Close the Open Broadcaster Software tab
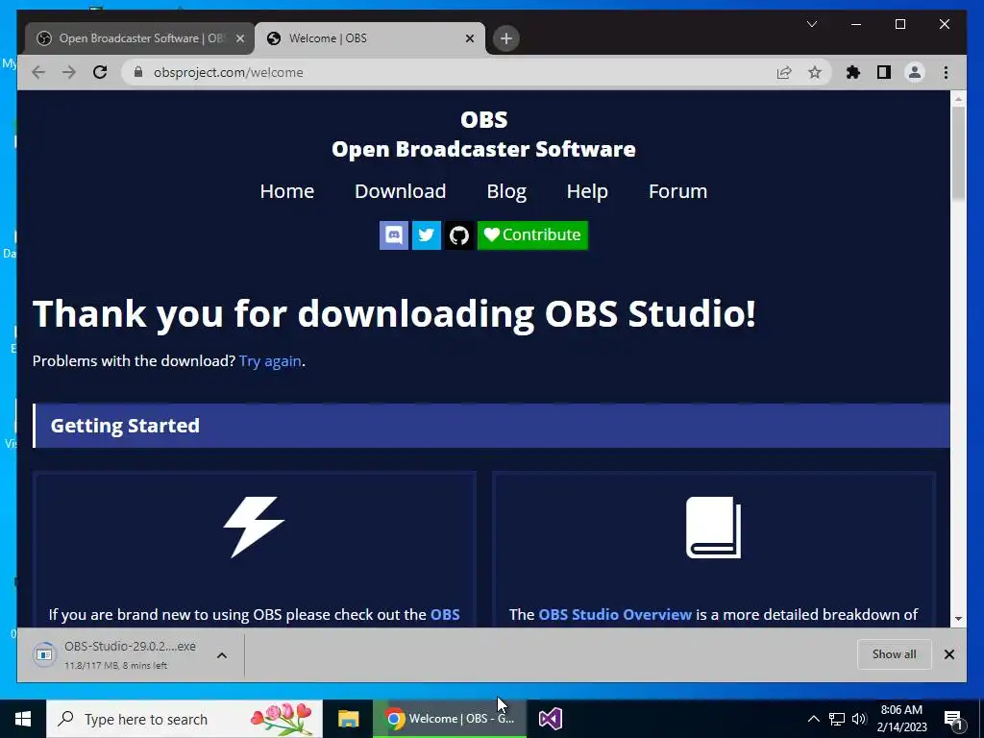The width and height of the screenshot is (984, 738). 239,38
